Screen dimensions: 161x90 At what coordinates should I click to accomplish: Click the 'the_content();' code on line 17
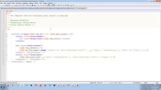(32, 48)
